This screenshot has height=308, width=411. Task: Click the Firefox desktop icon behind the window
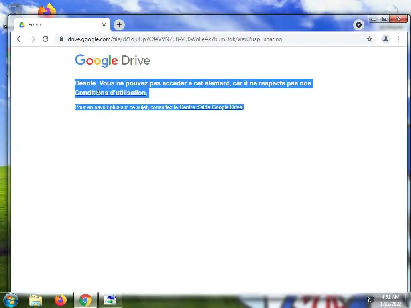tap(47, 10)
